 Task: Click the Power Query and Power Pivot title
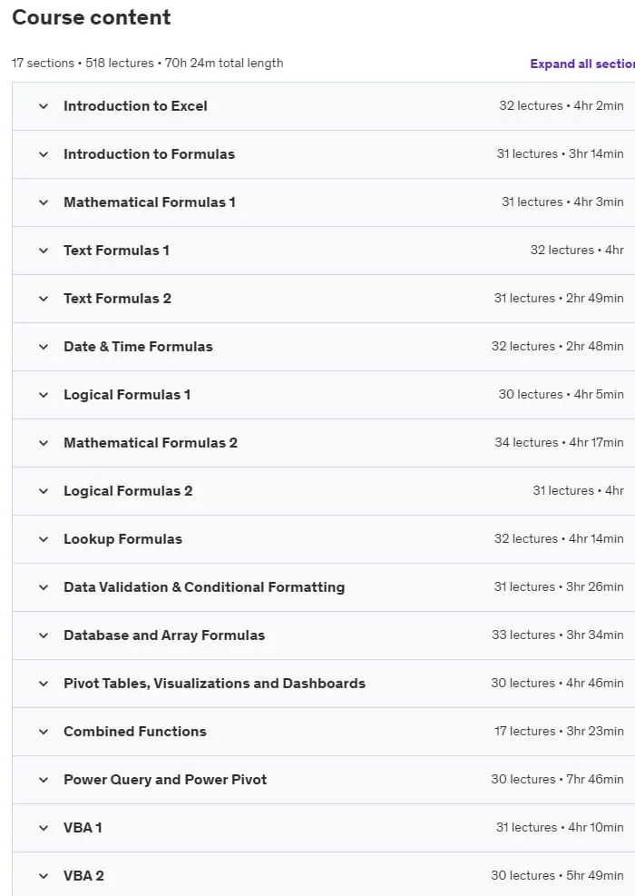point(165,780)
